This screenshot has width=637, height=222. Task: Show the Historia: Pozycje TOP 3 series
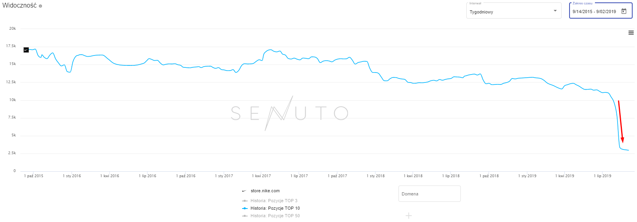point(274,201)
